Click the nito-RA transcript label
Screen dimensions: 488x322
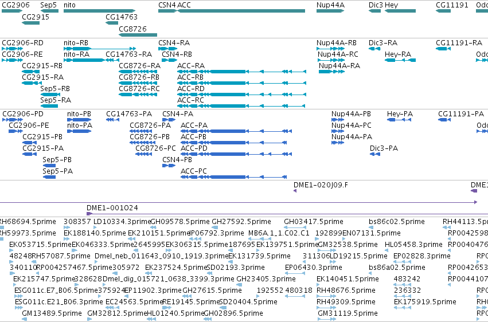[77, 54]
